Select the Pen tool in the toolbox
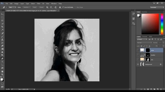 coord(2,59)
